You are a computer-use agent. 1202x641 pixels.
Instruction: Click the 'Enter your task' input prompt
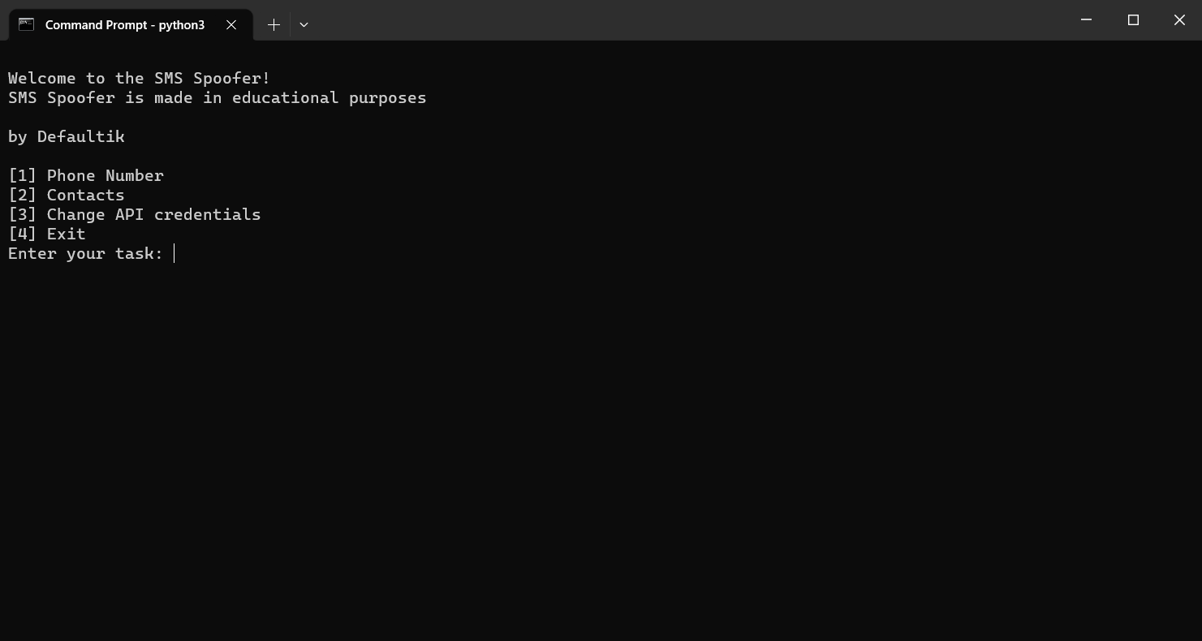click(84, 253)
